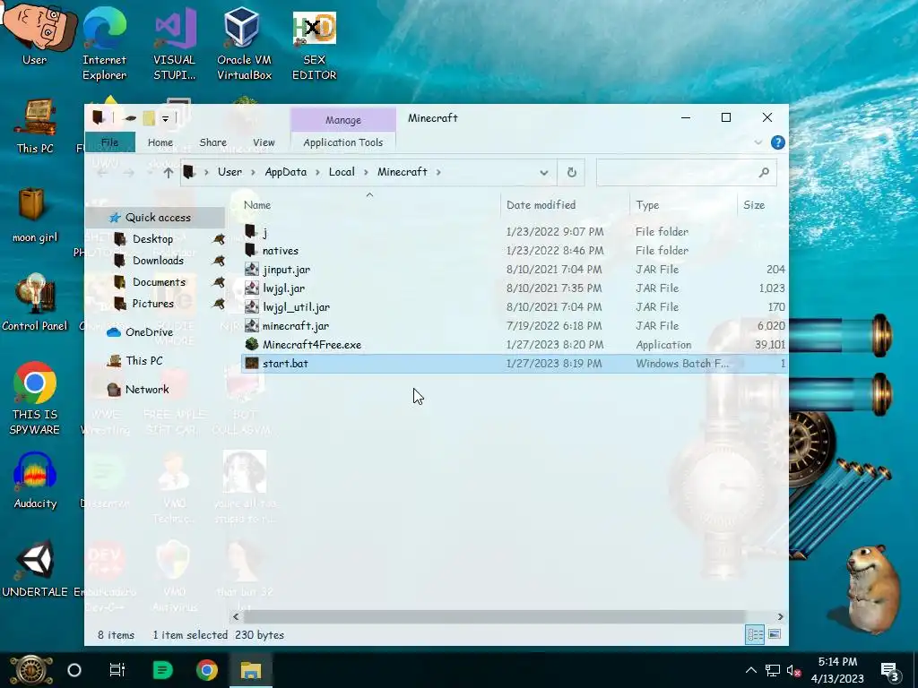Select the moon girl desktop folder
Viewport: 918px width, 688px height.
click(35, 215)
